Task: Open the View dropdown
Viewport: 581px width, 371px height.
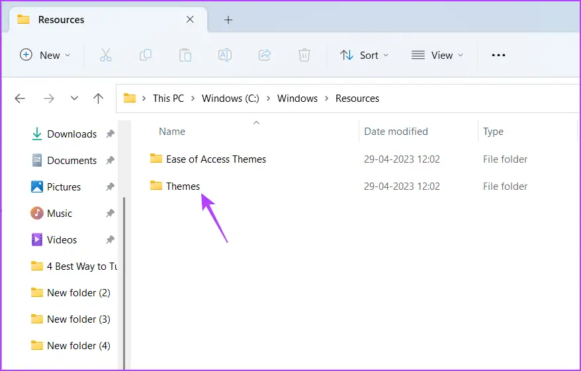Action: pos(437,55)
